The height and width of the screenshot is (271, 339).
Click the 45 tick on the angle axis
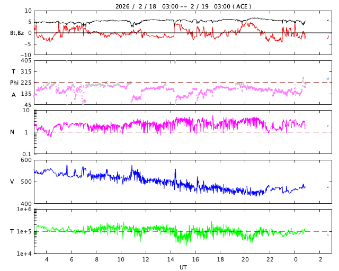click(28, 105)
